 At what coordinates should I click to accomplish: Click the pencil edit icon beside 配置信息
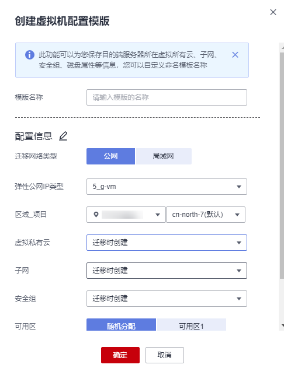coord(63,136)
